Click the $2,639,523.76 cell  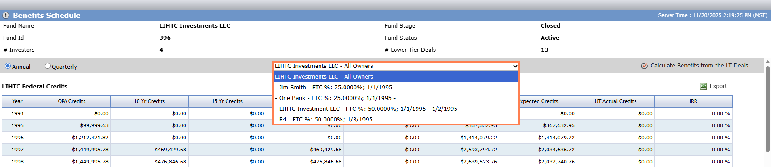pos(460,162)
